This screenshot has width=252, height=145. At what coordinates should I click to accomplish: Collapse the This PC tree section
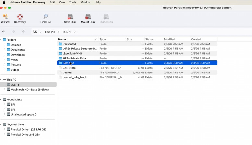tap(1, 80)
